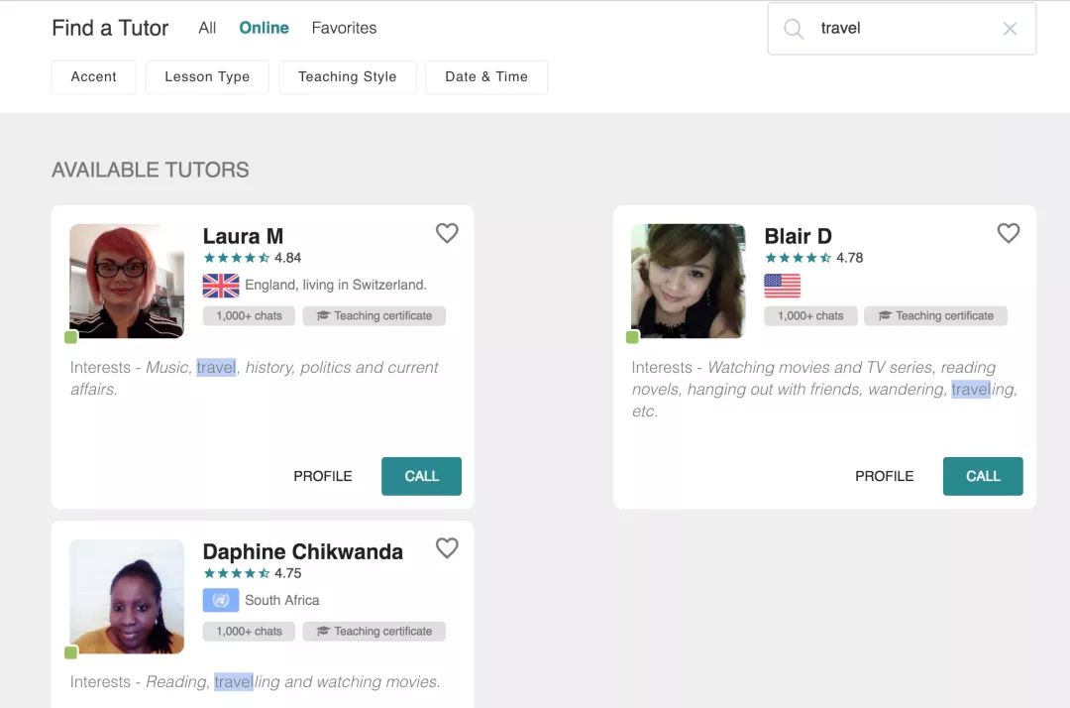Screen dimensions: 1070x708
Task: Click Laura M's Teaching certificate badge
Action: point(374,316)
